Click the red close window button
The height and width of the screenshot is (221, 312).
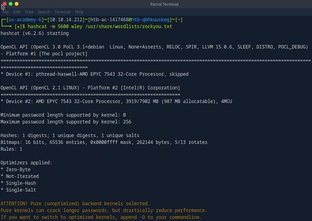(x=5, y=4)
